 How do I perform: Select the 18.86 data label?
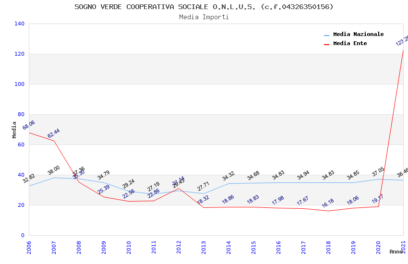[228, 199]
